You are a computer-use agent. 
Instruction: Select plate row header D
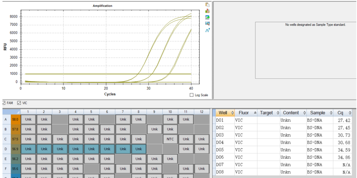[x=6, y=149]
